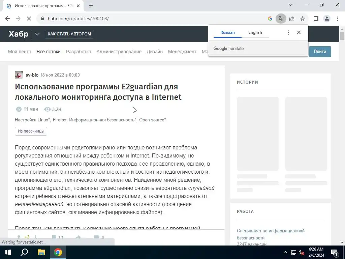
Task: Close the Habr article tab
Action: (78, 6)
